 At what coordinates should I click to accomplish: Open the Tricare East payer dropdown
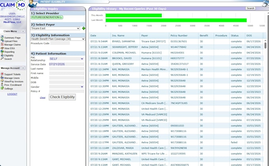click(x=55, y=29)
